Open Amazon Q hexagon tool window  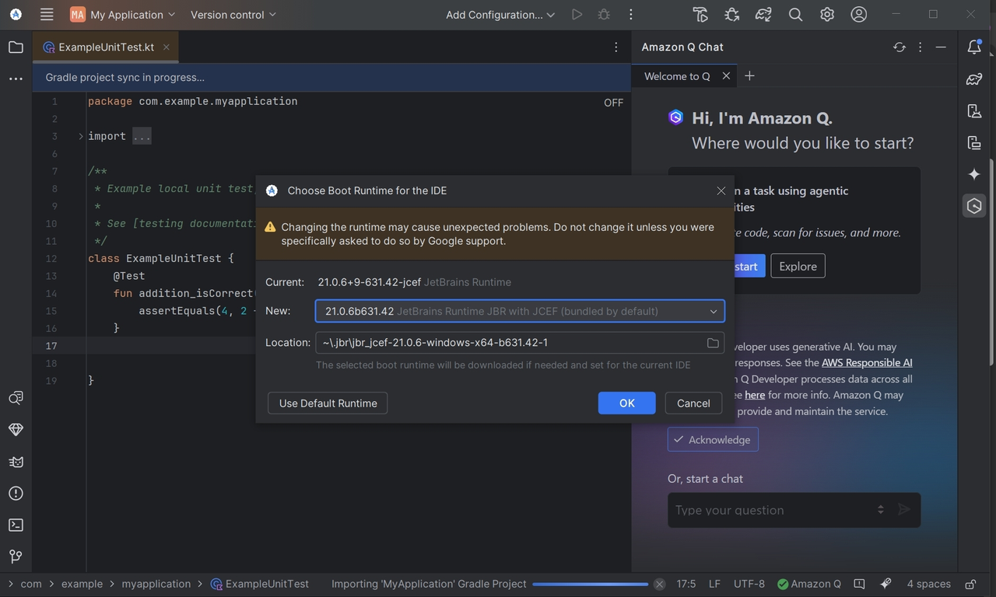click(974, 206)
